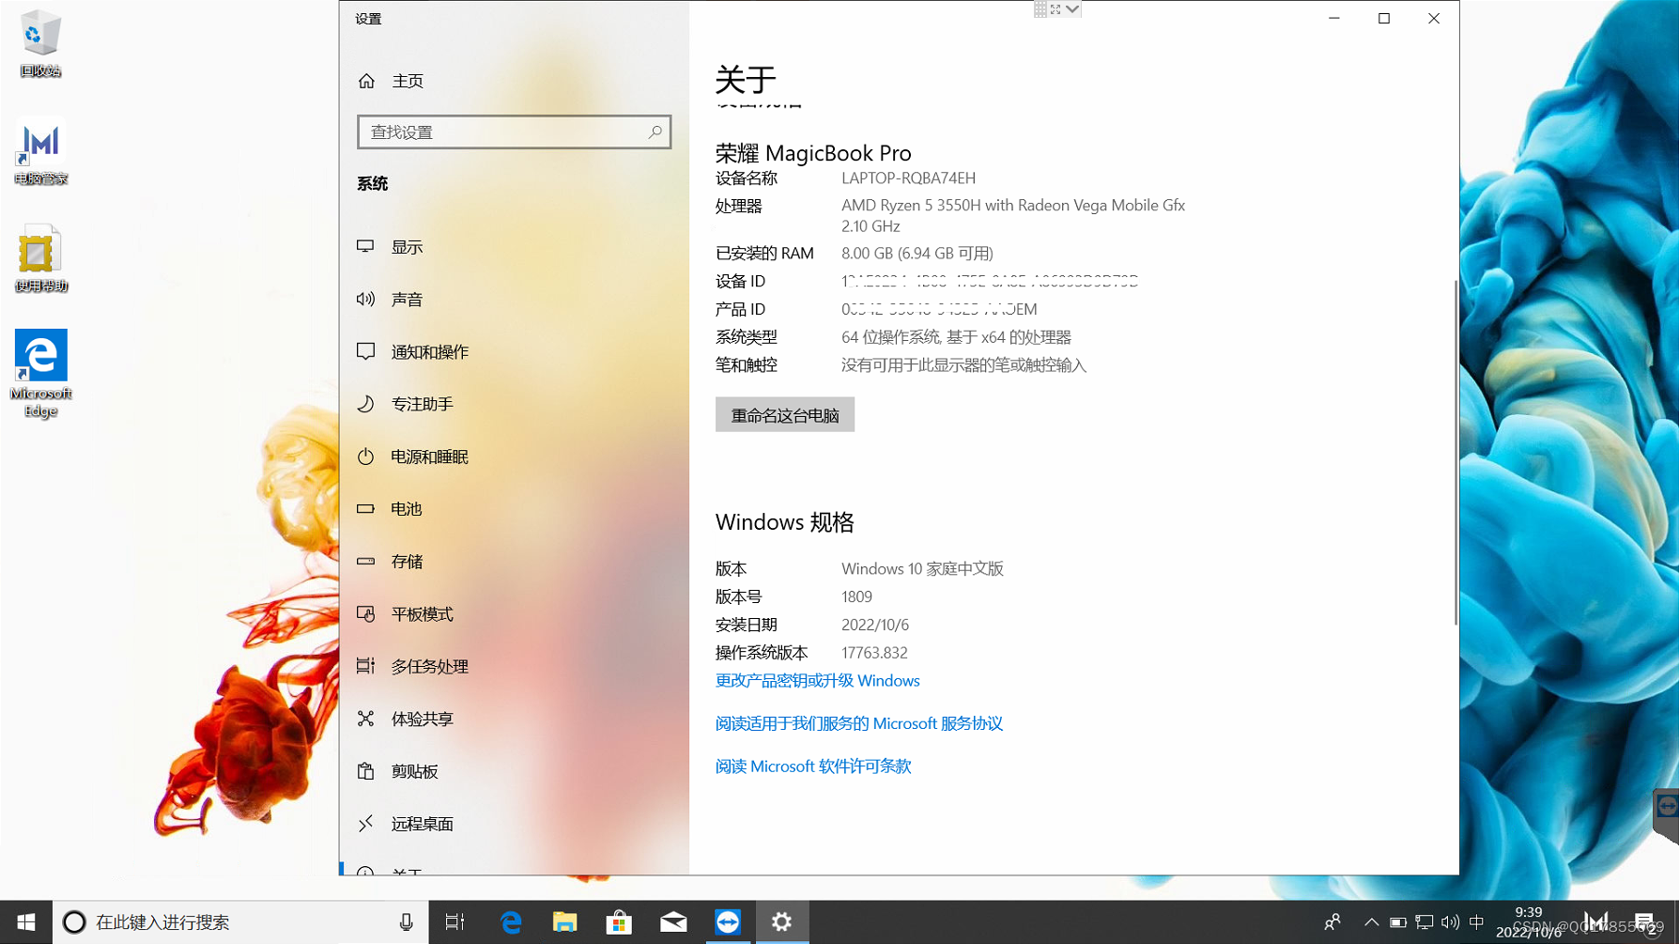Click the version number 1809
The image size is (1679, 944).
coord(856,597)
